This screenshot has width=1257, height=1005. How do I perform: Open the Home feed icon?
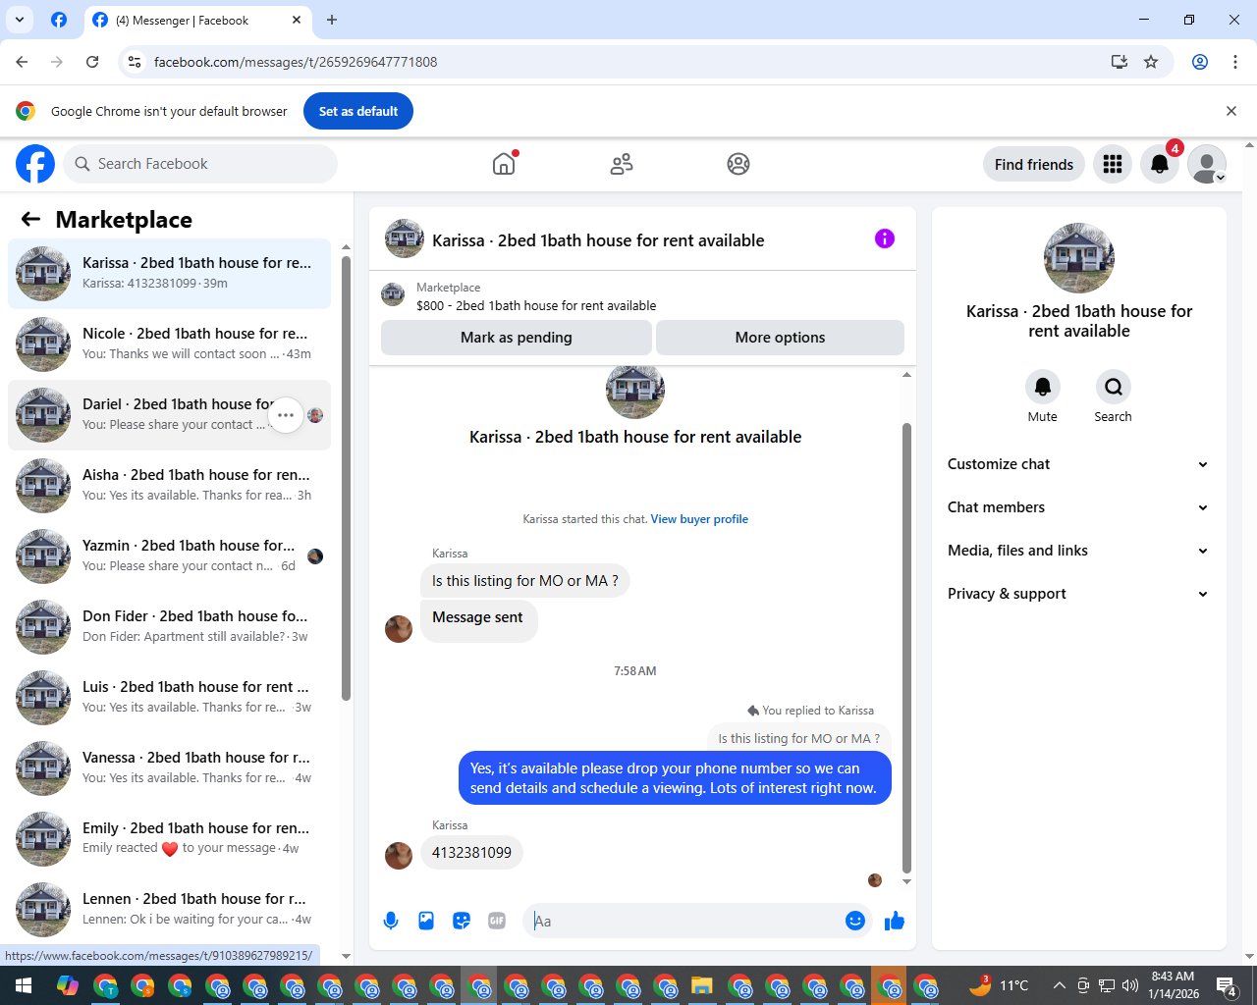[504, 164]
